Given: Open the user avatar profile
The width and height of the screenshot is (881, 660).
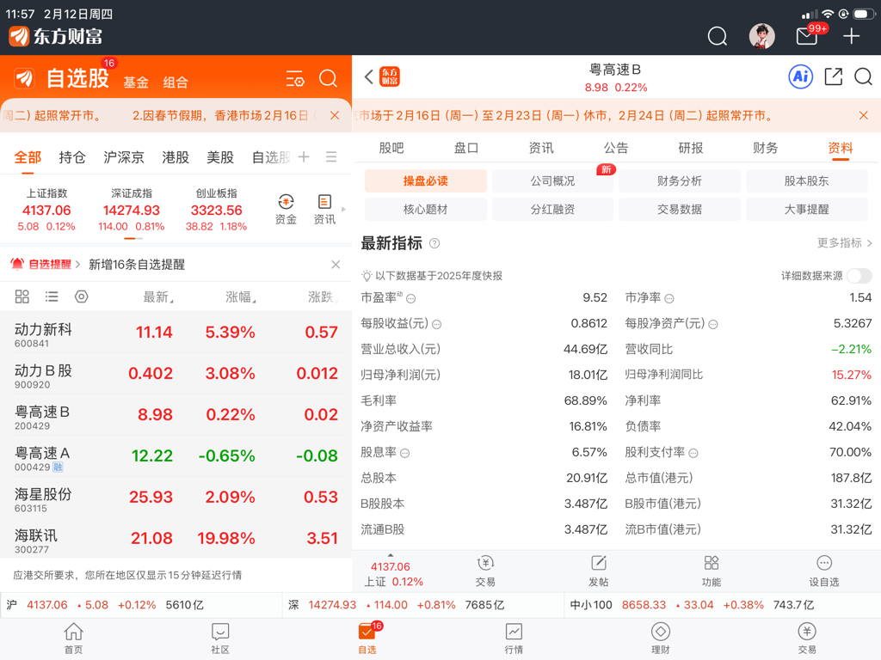Looking at the screenshot, I should [x=762, y=36].
